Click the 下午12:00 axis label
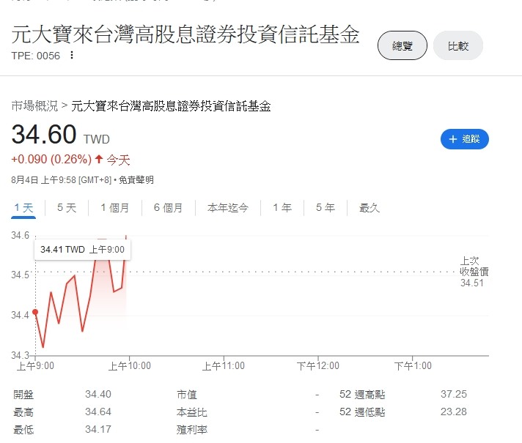522x443 pixels. coord(318,366)
